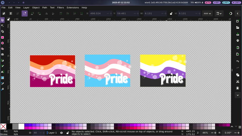Click Flip vertically icon
This screenshot has height=136, width=242.
[53, 14]
